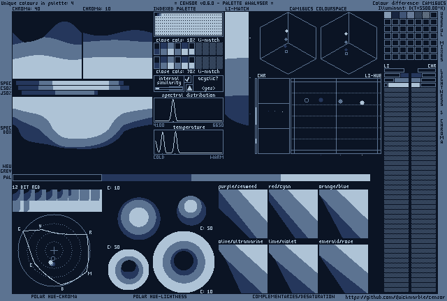Select the lightest swatch in the PAL bar

pyautogui.click(x=325, y=178)
